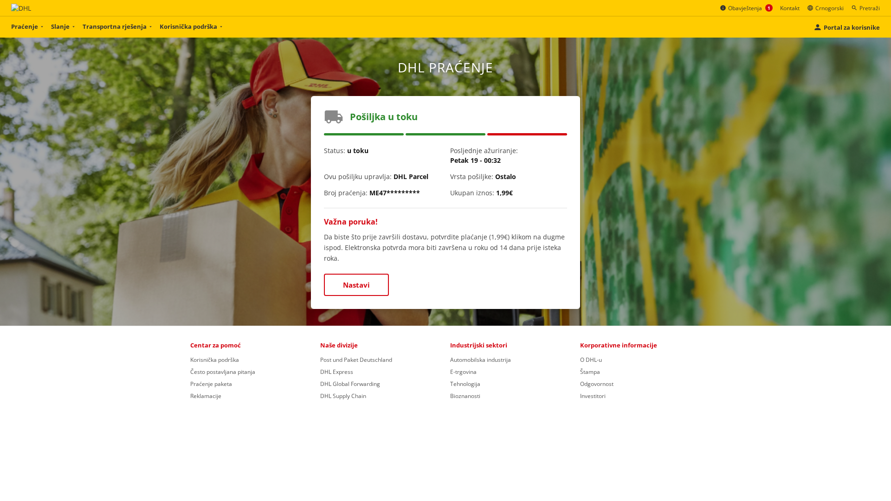Image resolution: width=891 pixels, height=501 pixels.
Task: Open the notification badge showing 1
Action: [x=769, y=8]
